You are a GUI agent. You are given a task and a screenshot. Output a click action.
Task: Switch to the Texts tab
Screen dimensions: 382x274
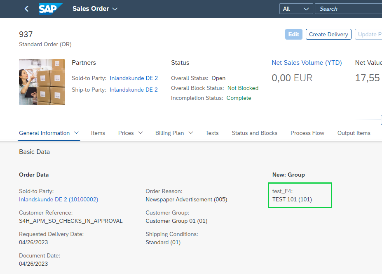pos(212,133)
